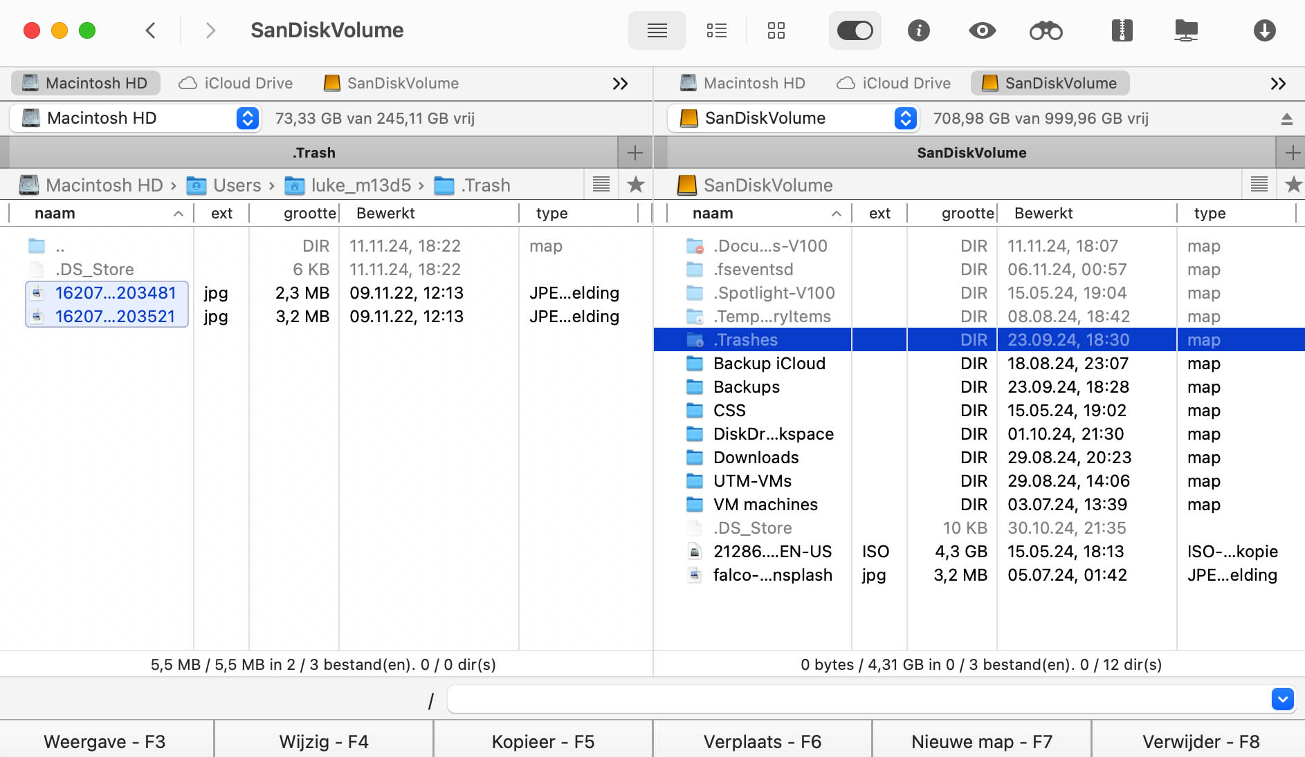The height and width of the screenshot is (757, 1305).
Task: Add new tab in left pane
Action: coord(635,152)
